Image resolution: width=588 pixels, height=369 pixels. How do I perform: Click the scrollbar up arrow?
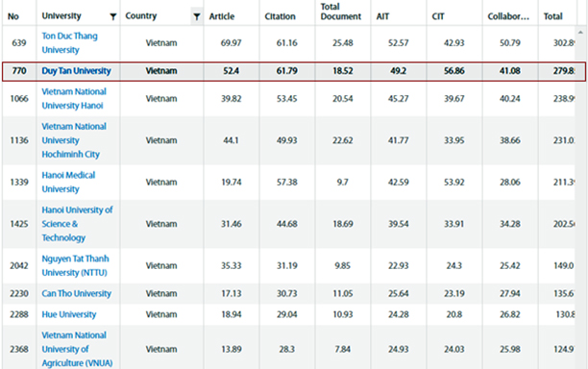coord(580,33)
